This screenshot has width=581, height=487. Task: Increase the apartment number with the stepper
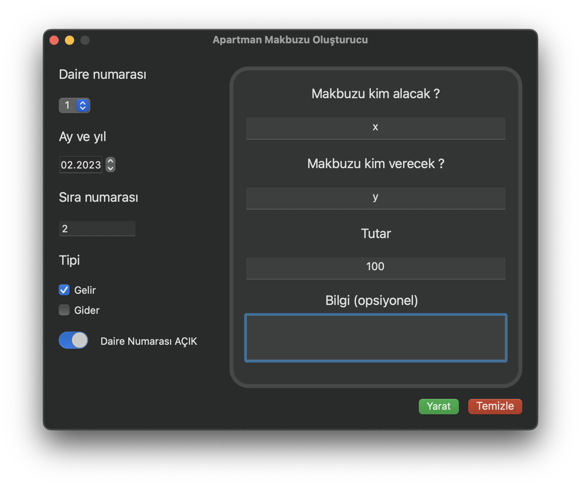click(x=82, y=103)
